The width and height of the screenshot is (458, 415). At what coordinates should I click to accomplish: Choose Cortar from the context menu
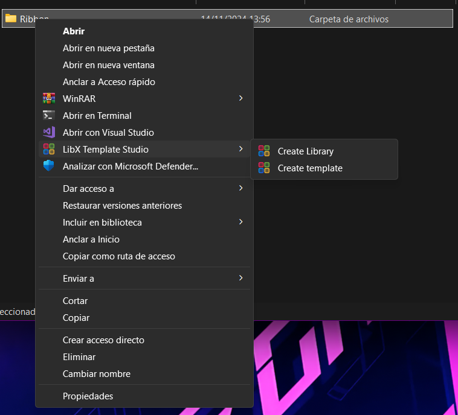click(x=144, y=301)
